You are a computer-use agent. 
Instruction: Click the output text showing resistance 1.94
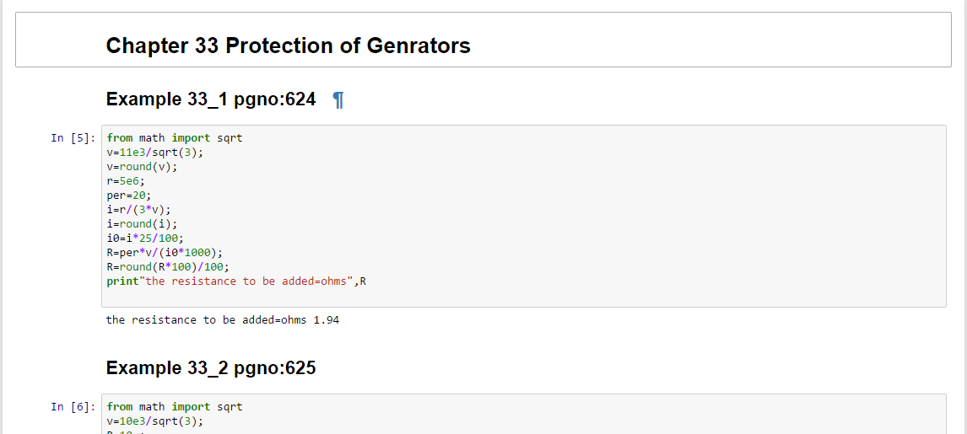pyautogui.click(x=223, y=320)
